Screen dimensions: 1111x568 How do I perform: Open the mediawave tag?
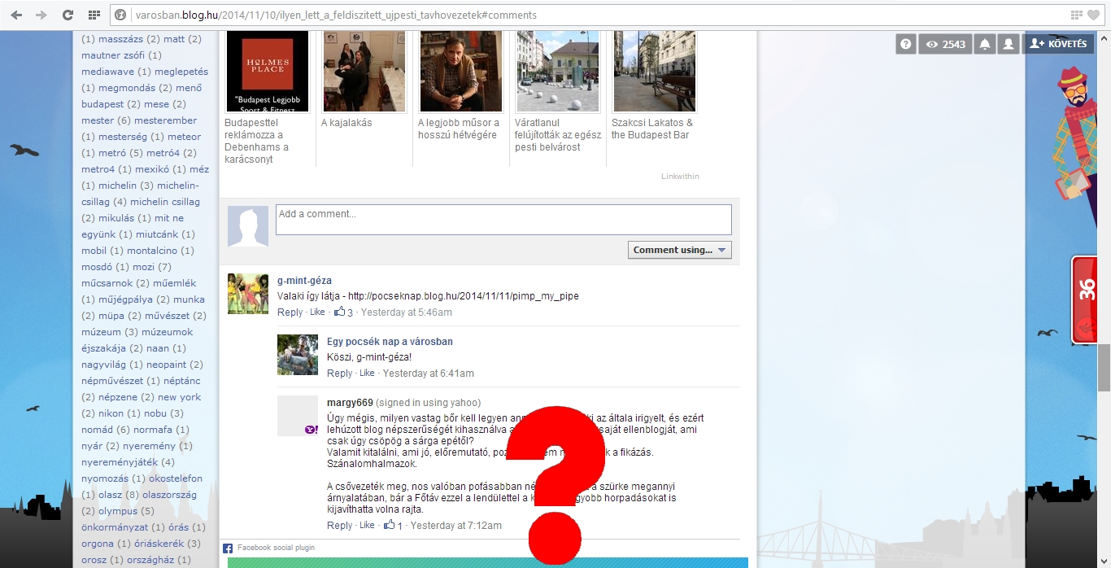click(109, 72)
